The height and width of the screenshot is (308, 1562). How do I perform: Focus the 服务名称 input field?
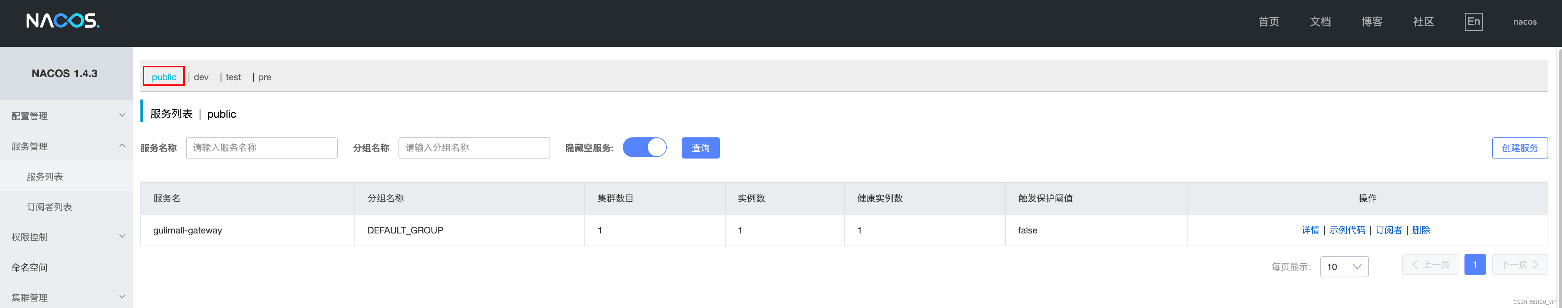(x=261, y=148)
